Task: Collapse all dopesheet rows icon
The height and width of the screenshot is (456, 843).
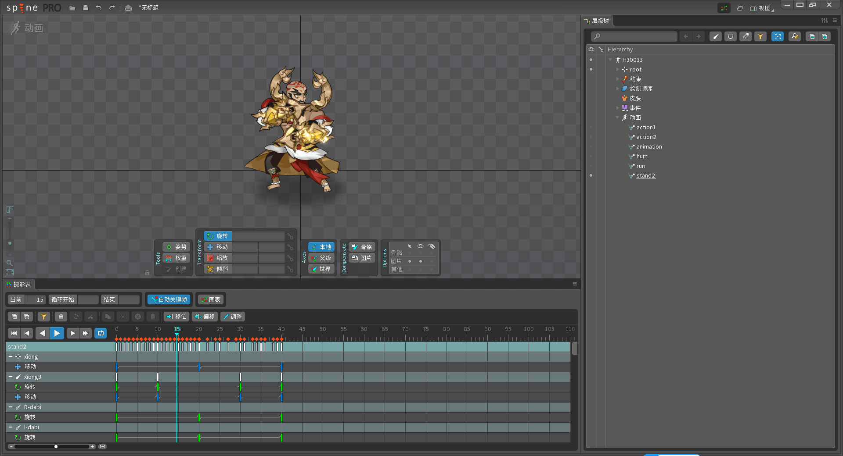Action: click(14, 317)
